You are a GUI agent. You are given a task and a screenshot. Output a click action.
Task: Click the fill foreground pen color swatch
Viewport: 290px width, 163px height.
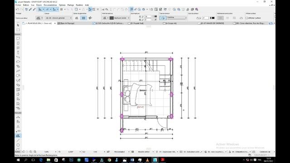click(155, 16)
